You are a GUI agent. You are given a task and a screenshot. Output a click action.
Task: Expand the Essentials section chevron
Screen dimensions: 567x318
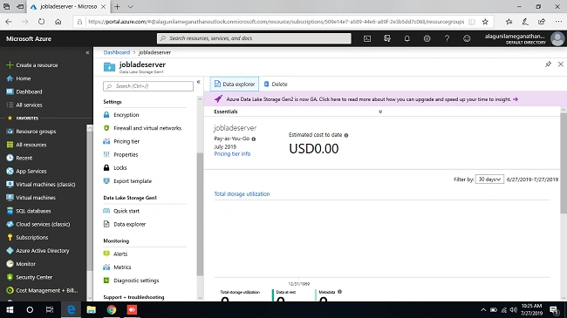pyautogui.click(x=380, y=112)
